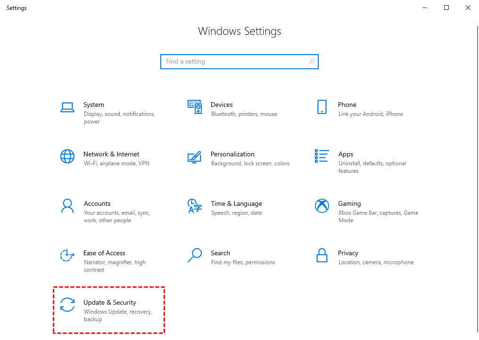This screenshot has width=479, height=340.
Task: Open the Privacy settings label
Action: pyautogui.click(x=348, y=253)
